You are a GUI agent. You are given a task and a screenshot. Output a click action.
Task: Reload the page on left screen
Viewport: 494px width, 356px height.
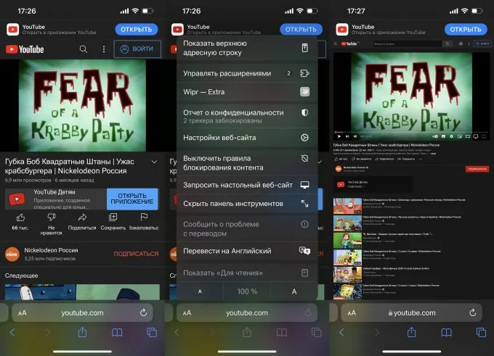pyautogui.click(x=143, y=312)
